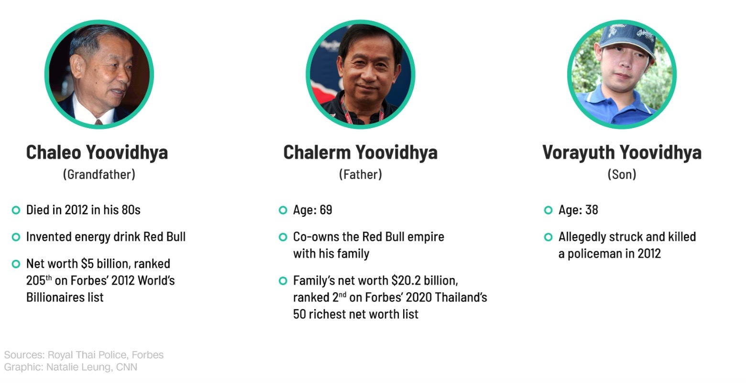Select the '(Son)' label
Viewport: 746px width, 383px height.
pyautogui.click(x=622, y=174)
